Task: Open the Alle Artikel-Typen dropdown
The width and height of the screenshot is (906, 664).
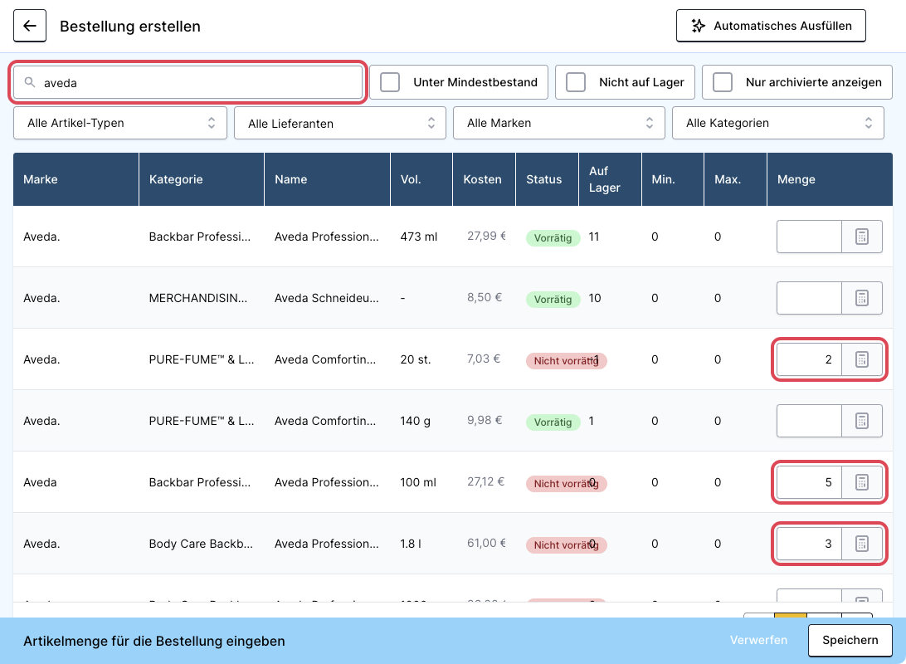Action: click(x=120, y=123)
